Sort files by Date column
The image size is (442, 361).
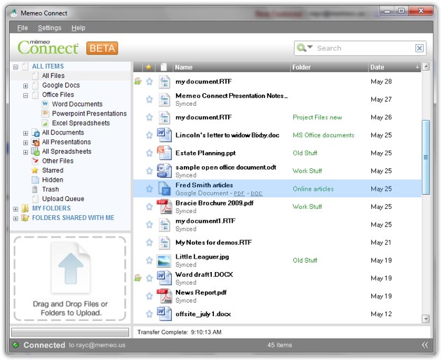tap(394, 67)
